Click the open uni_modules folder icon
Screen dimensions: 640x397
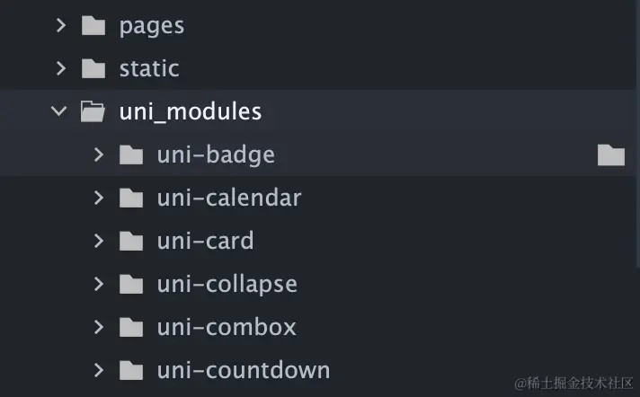[x=93, y=111]
